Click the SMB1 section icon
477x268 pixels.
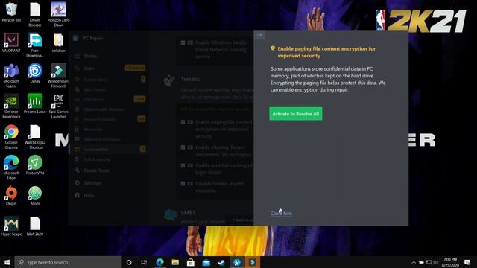(x=170, y=214)
